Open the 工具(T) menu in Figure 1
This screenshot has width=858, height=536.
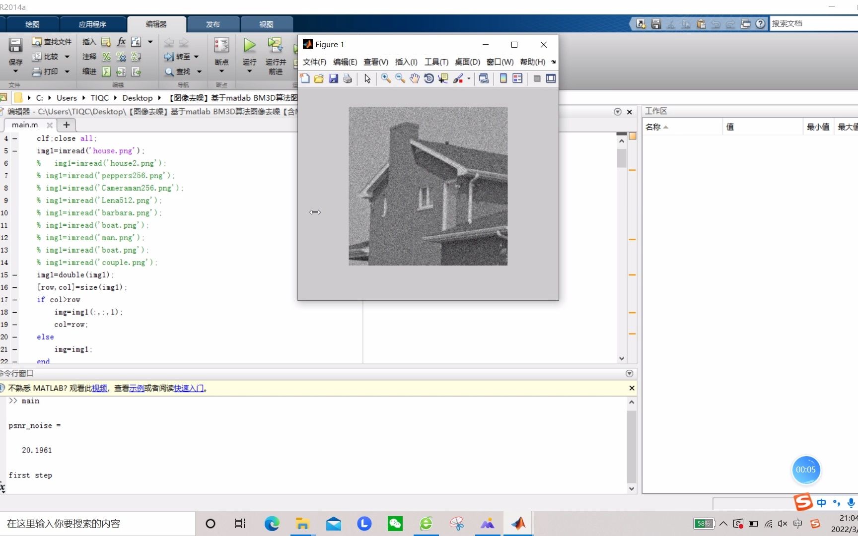tap(436, 62)
